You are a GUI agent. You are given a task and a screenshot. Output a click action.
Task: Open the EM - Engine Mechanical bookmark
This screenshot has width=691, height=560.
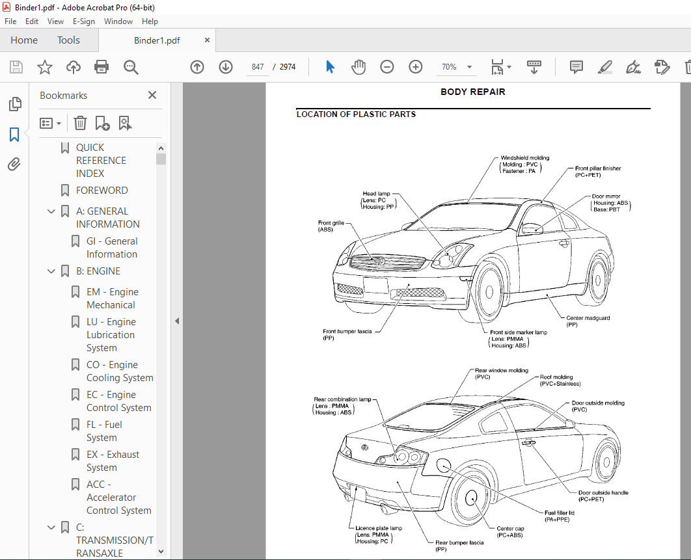(113, 299)
